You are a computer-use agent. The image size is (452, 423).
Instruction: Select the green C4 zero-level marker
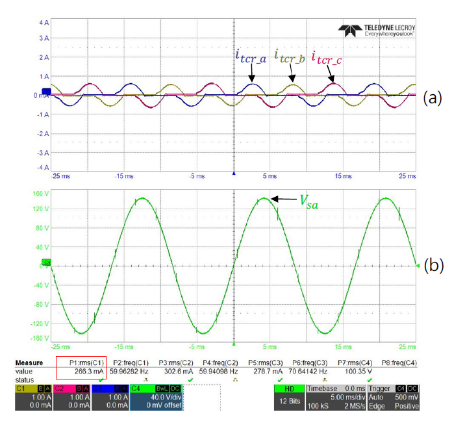pyautogui.click(x=46, y=262)
